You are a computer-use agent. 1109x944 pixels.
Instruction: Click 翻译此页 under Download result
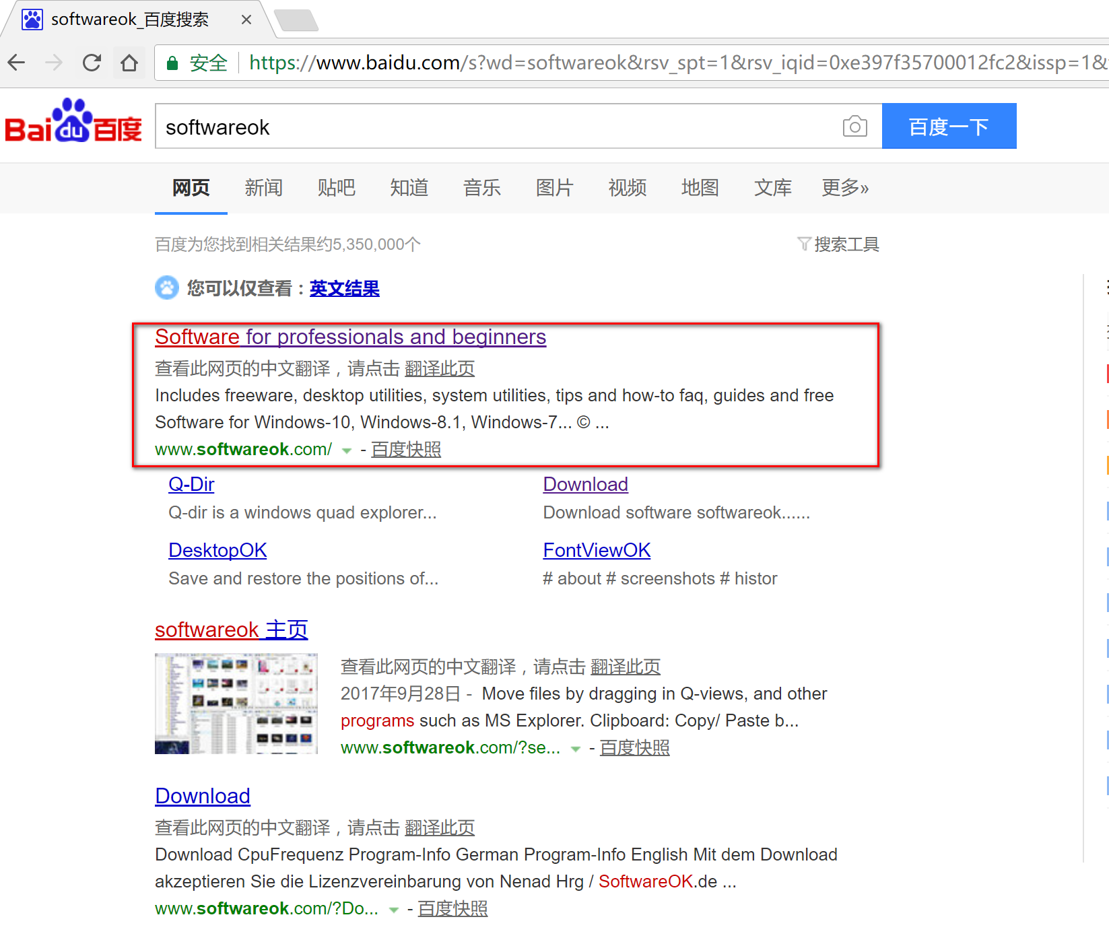(440, 828)
